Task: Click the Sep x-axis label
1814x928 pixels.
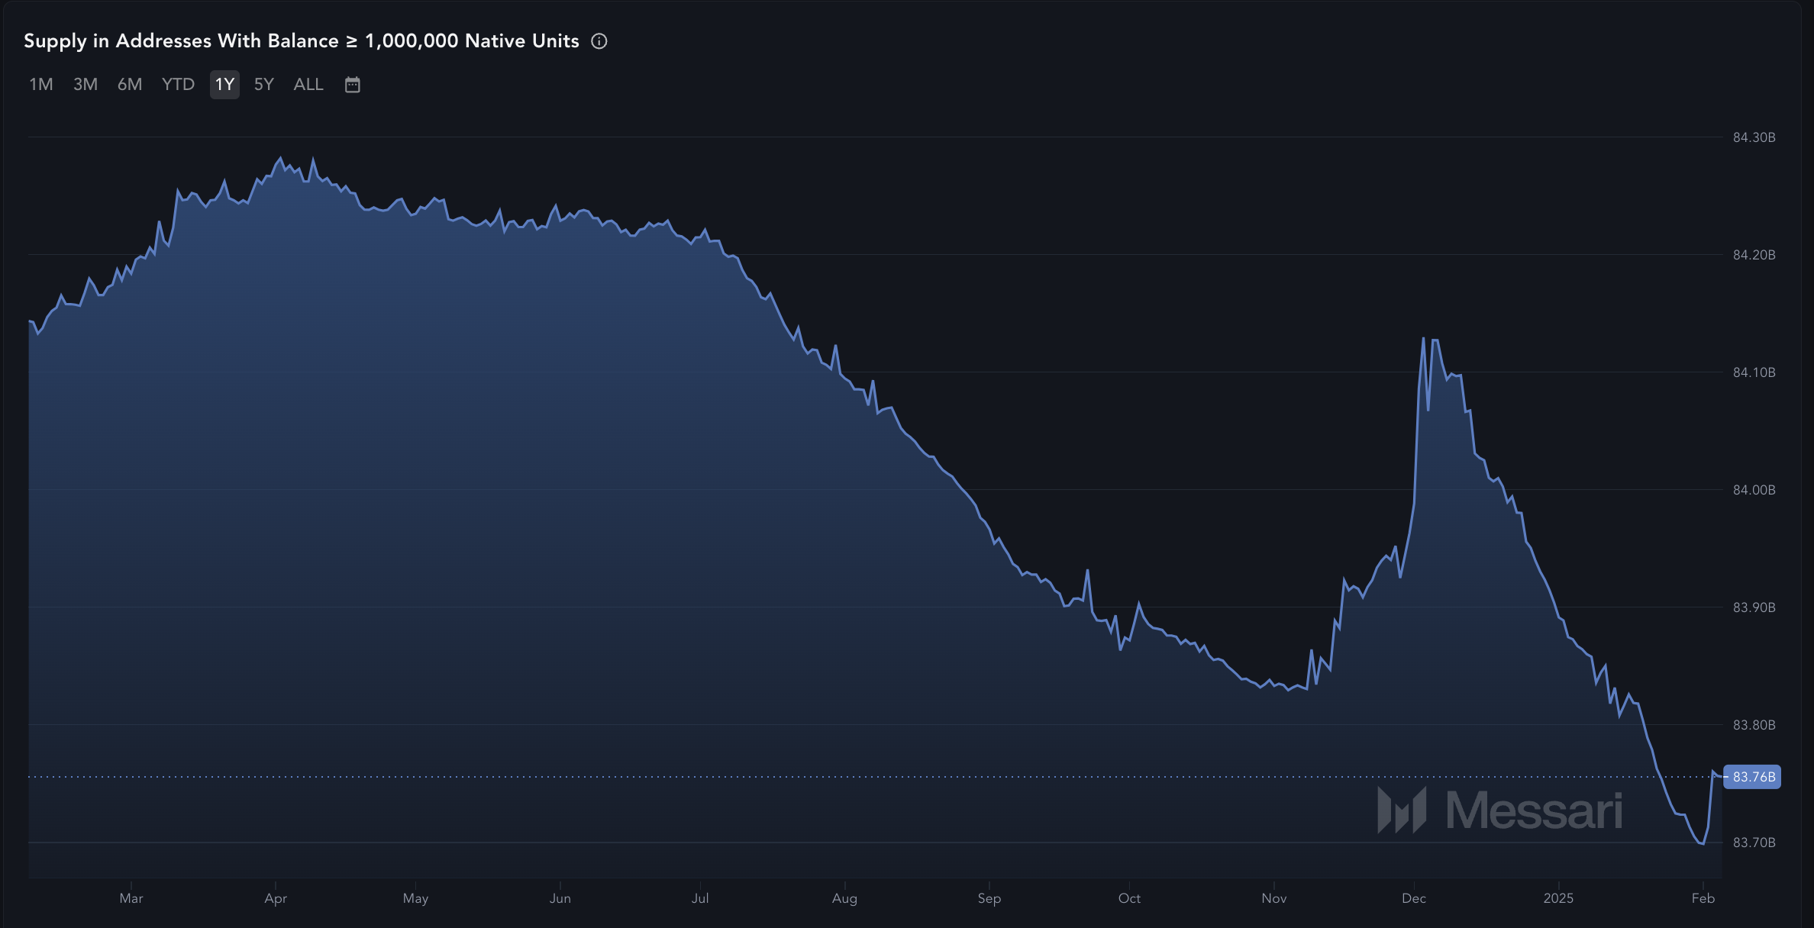Action: 989,898
